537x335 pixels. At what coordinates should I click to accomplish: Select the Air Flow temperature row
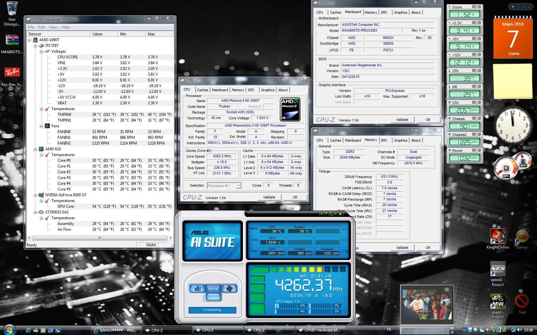click(x=100, y=229)
